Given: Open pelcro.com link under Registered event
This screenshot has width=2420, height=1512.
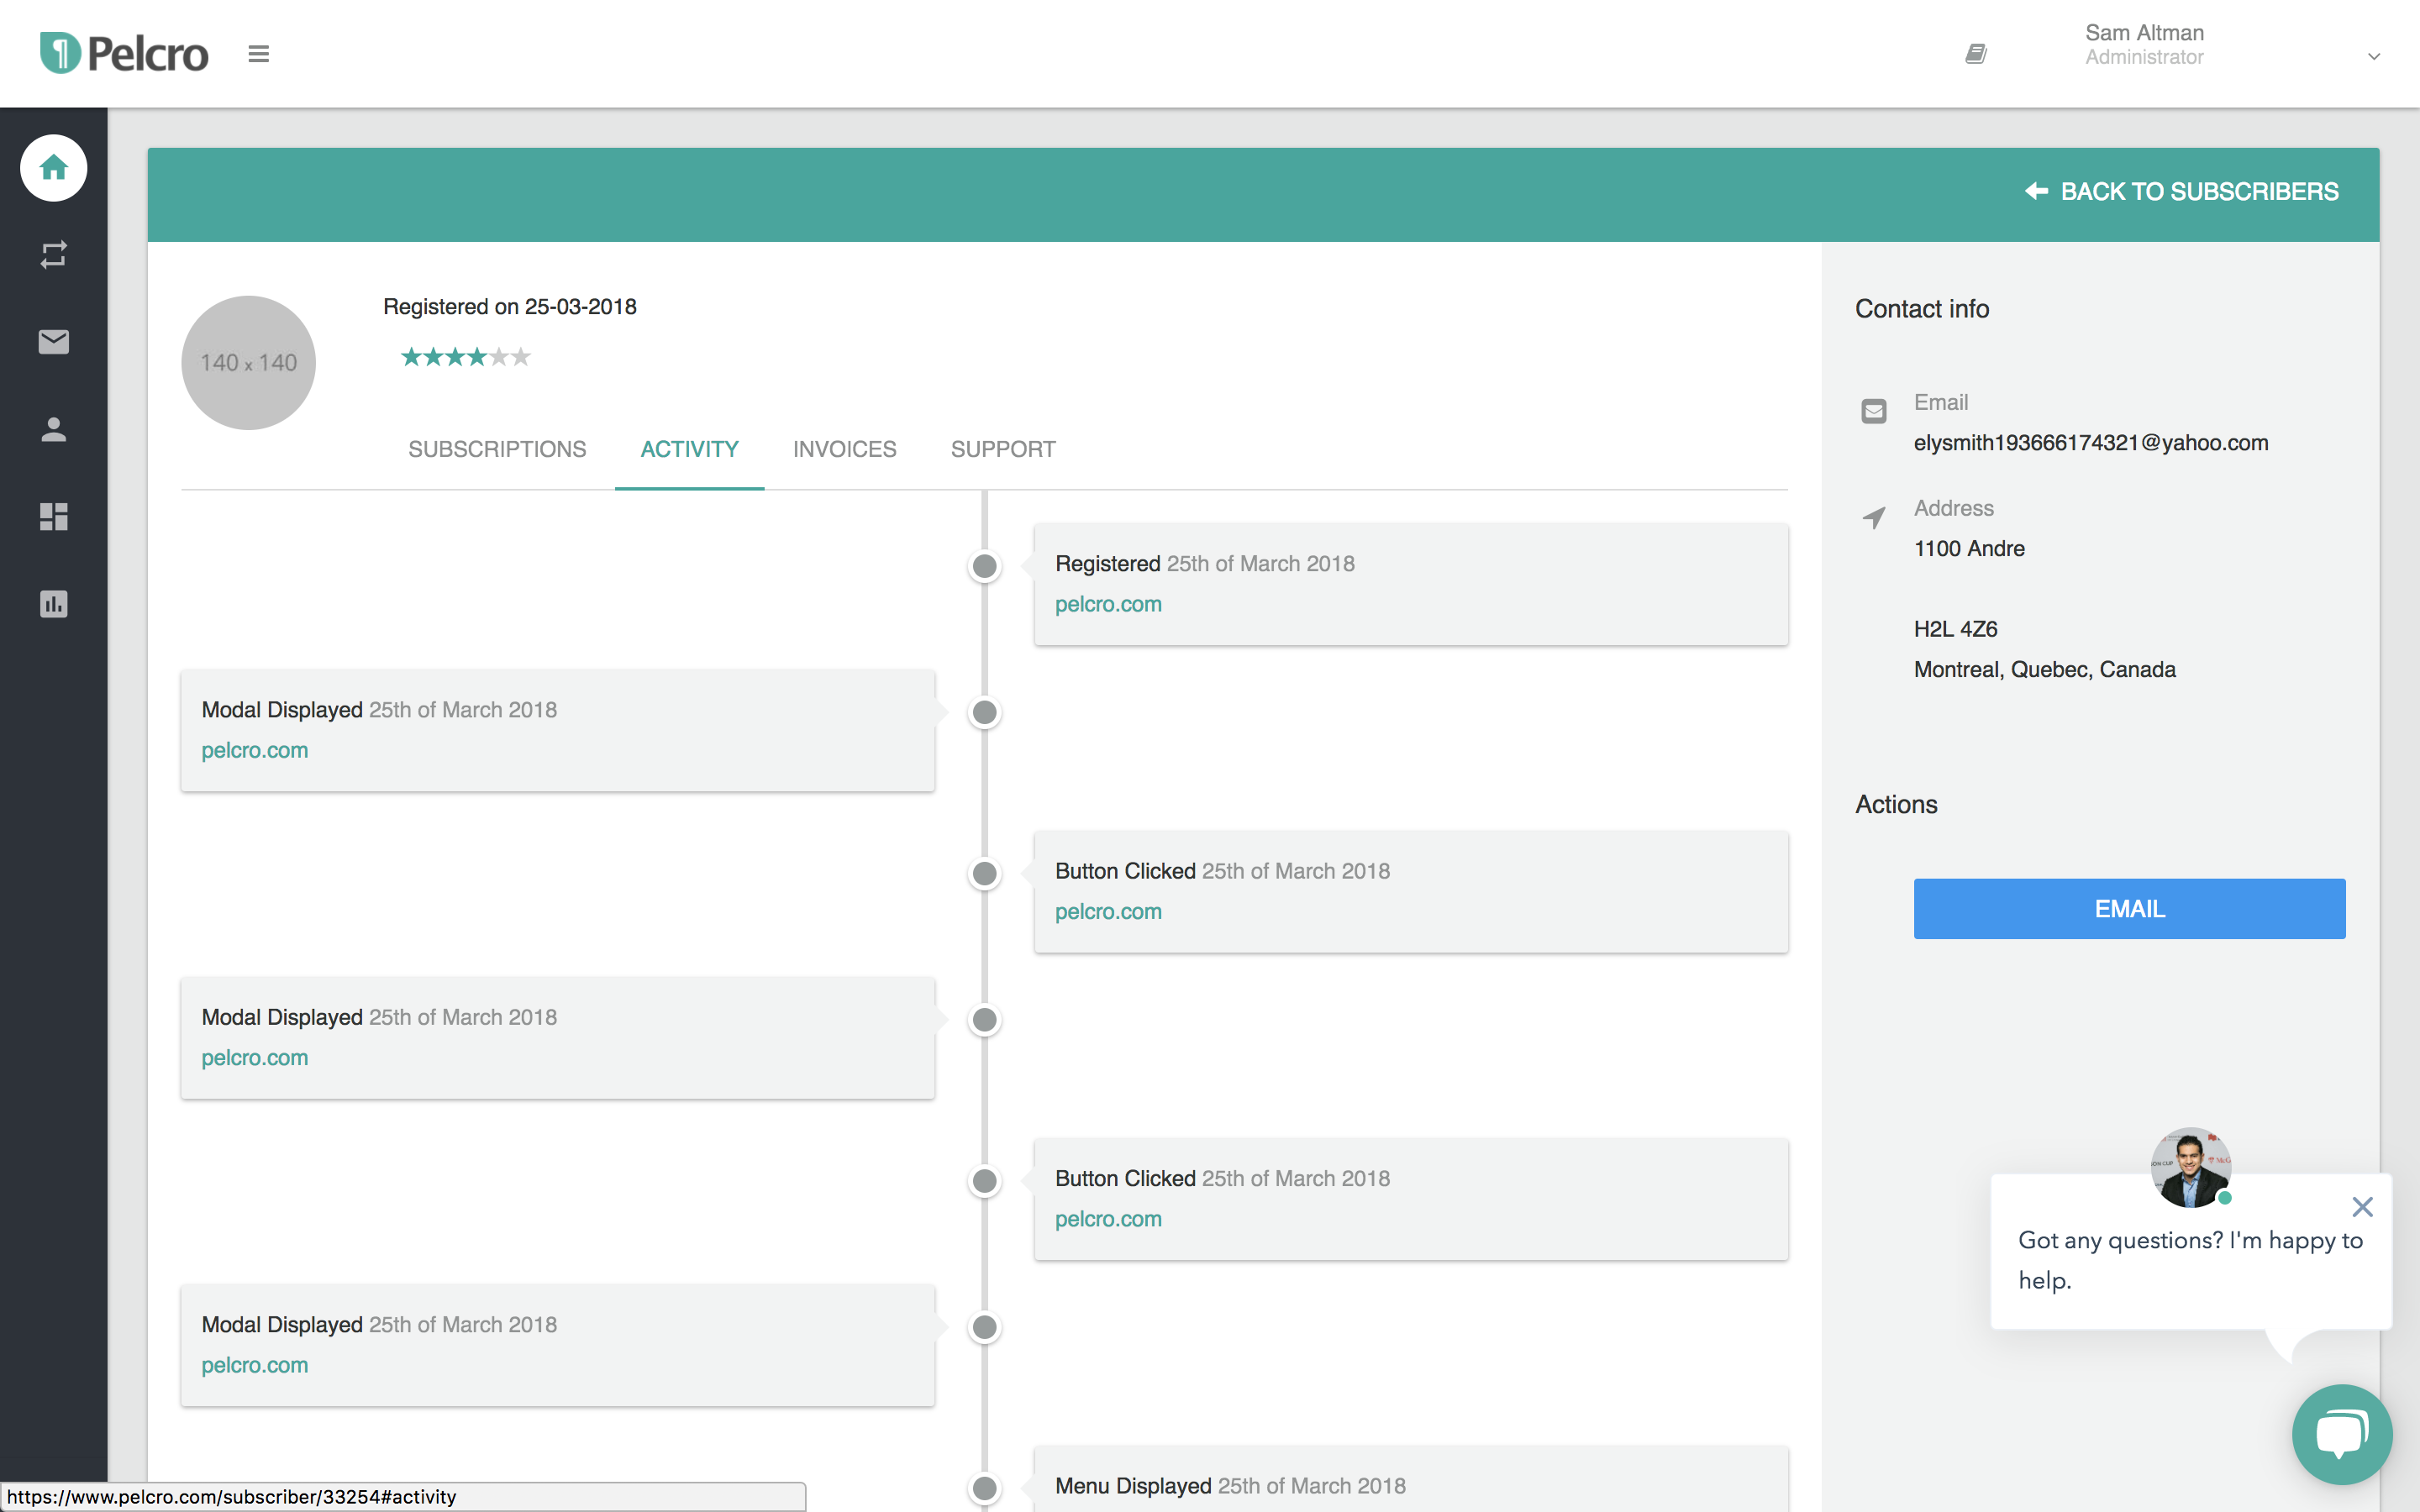Looking at the screenshot, I should [x=1108, y=604].
